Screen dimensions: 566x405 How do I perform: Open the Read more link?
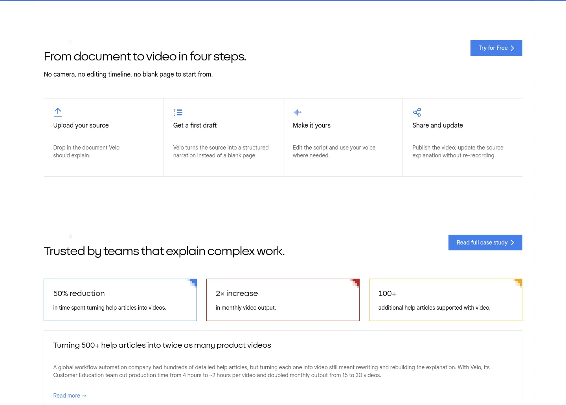click(x=70, y=396)
